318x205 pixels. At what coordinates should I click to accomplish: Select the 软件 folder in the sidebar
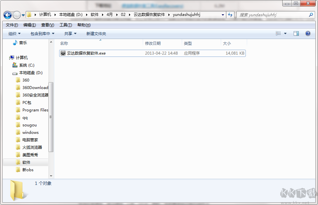[25, 162]
